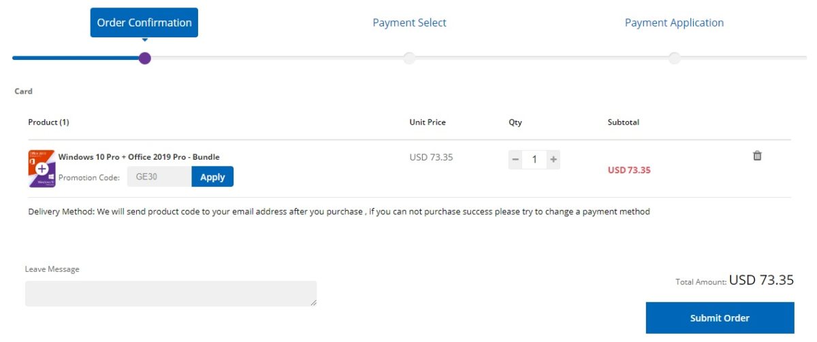Click the Payment Application progress circle

pyautogui.click(x=674, y=58)
